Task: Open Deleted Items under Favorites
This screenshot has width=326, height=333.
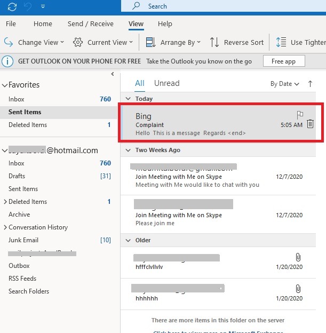Action: pyautogui.click(x=58, y=125)
